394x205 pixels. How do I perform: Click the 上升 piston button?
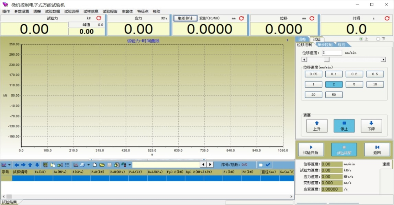tap(317, 126)
